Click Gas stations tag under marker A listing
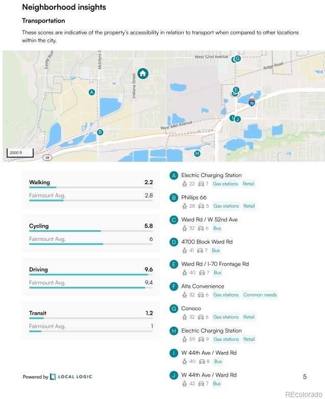 (226, 184)
